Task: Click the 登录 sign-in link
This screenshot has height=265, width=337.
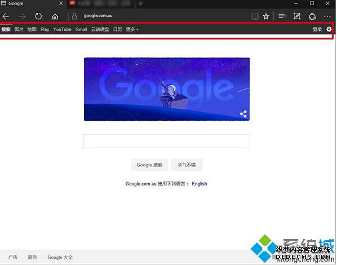Action: [x=317, y=29]
